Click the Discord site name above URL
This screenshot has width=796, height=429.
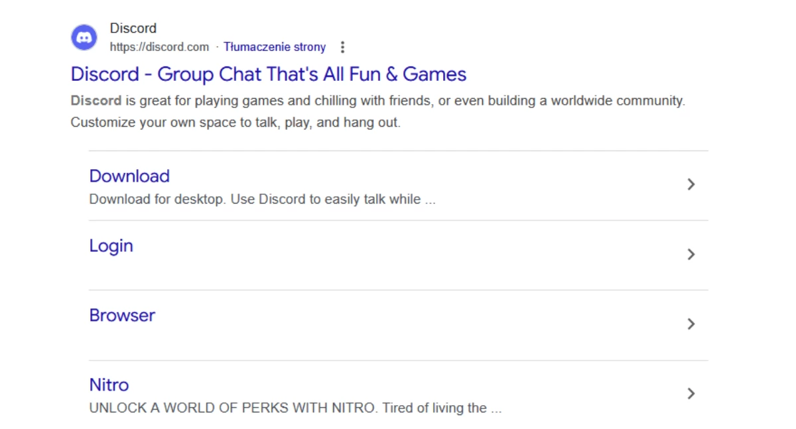coord(133,29)
